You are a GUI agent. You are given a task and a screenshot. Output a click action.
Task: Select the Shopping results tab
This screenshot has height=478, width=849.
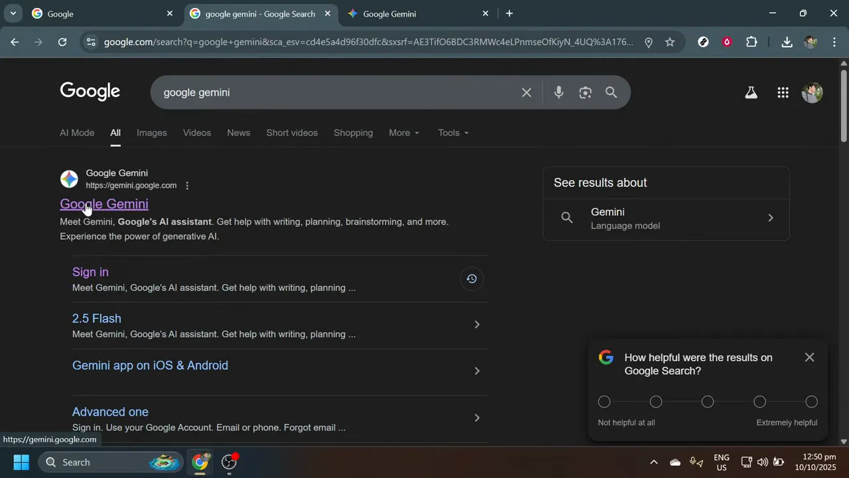tap(354, 133)
